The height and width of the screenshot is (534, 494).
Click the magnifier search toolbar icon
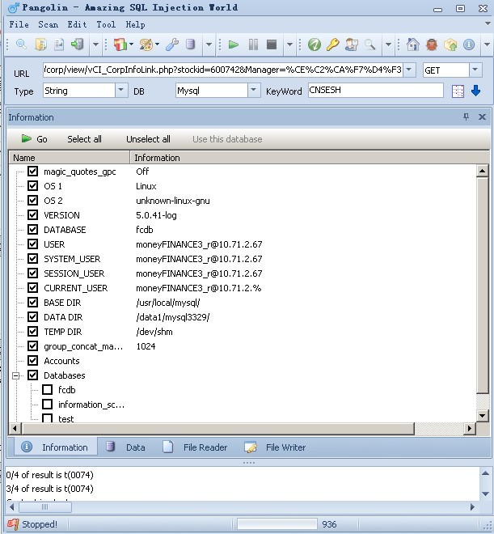[22, 44]
